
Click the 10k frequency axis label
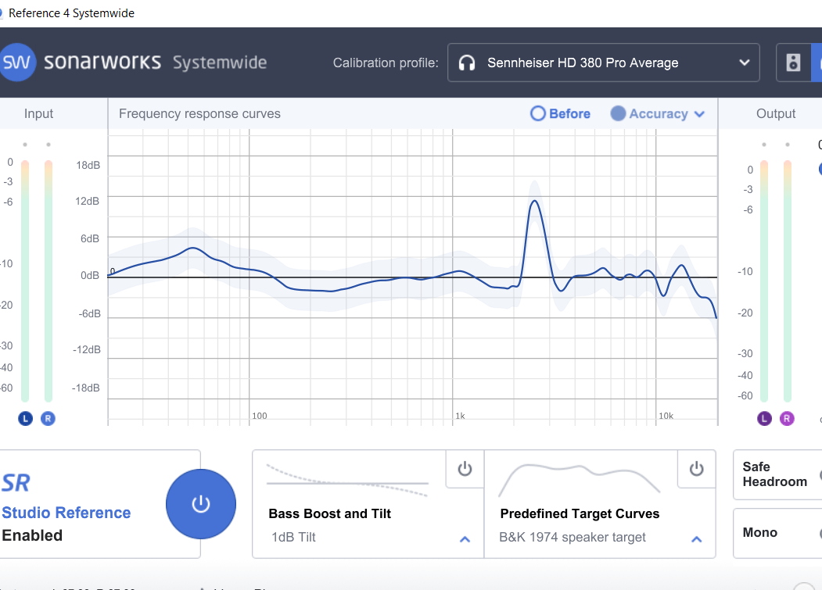click(666, 416)
